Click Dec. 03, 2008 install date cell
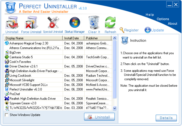182x126 pixels. pos(74,108)
